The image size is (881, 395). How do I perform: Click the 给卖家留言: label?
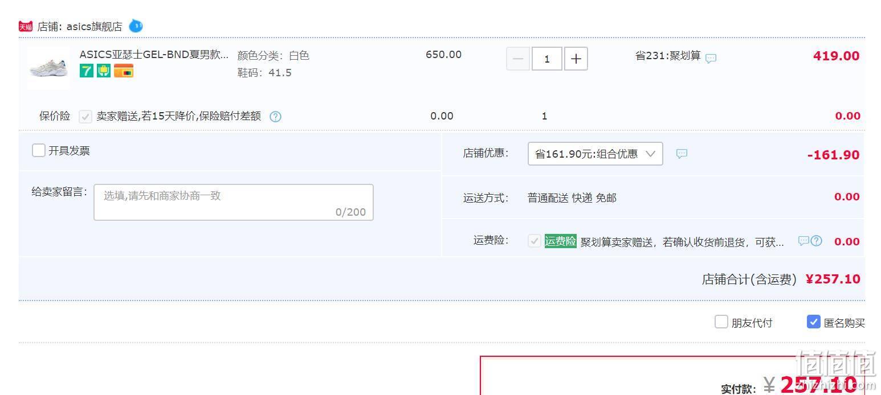(x=60, y=192)
